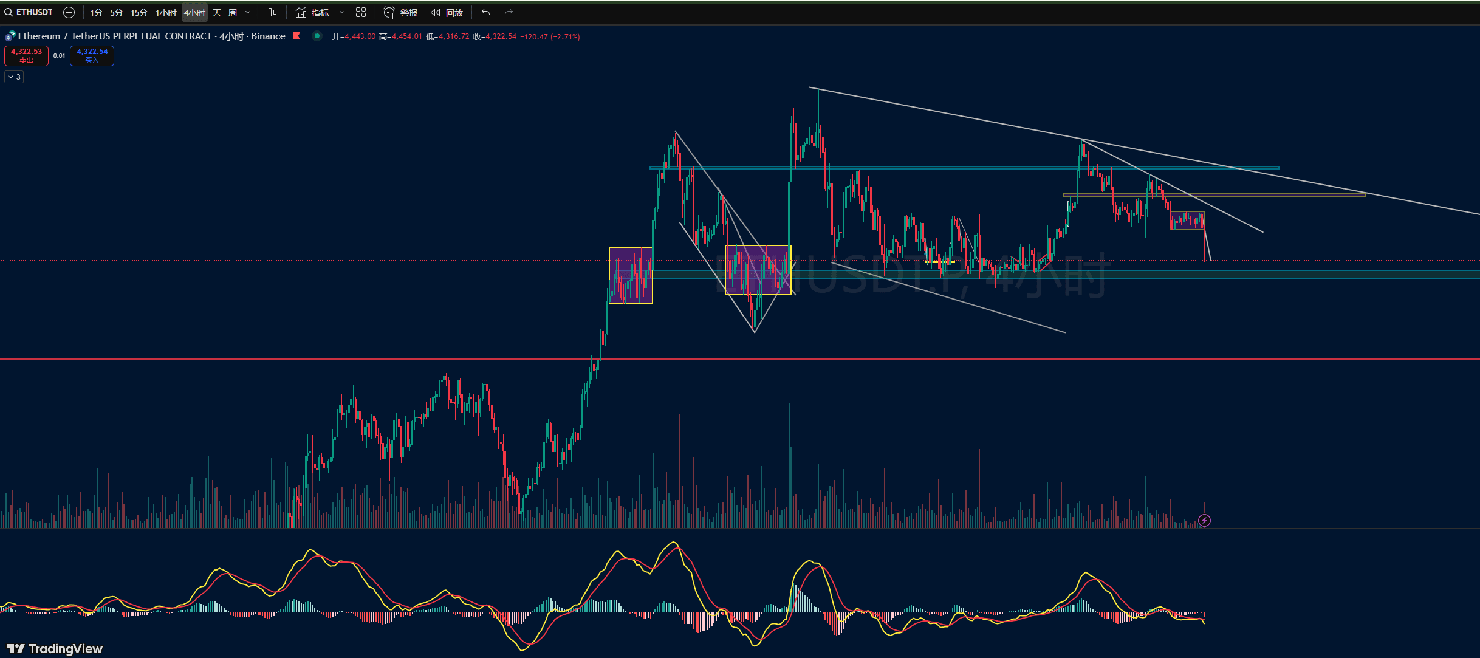This screenshot has width=1480, height=658.
Task: Switch to the 15分 timeframe
Action: (x=139, y=12)
